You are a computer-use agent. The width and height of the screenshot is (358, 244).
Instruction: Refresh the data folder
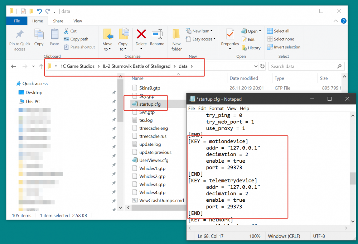coord(262,67)
